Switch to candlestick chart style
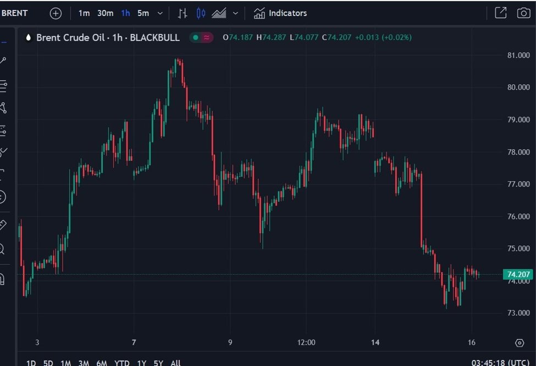Screen dimensions: 536x366 [x=201, y=13]
